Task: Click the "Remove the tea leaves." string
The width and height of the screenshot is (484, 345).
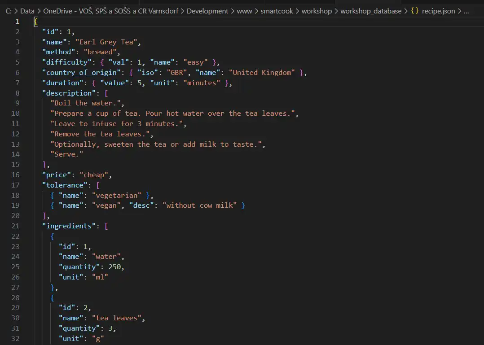Action: [100, 134]
